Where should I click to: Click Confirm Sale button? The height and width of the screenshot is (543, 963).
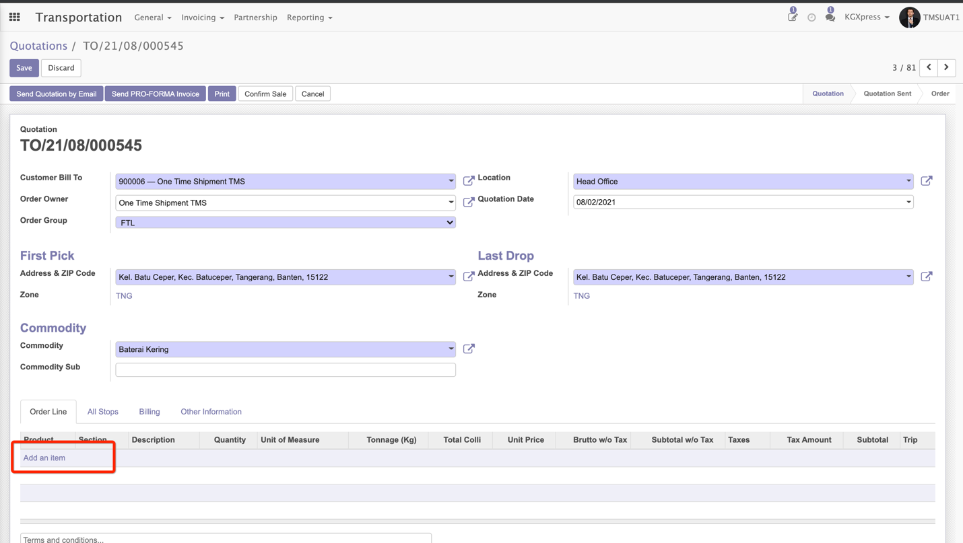click(265, 94)
